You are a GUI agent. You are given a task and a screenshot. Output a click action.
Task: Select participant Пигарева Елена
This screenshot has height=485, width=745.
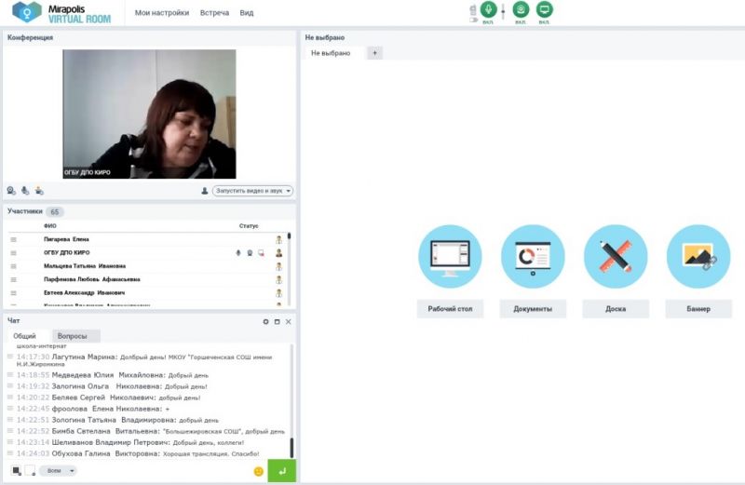[66, 239]
